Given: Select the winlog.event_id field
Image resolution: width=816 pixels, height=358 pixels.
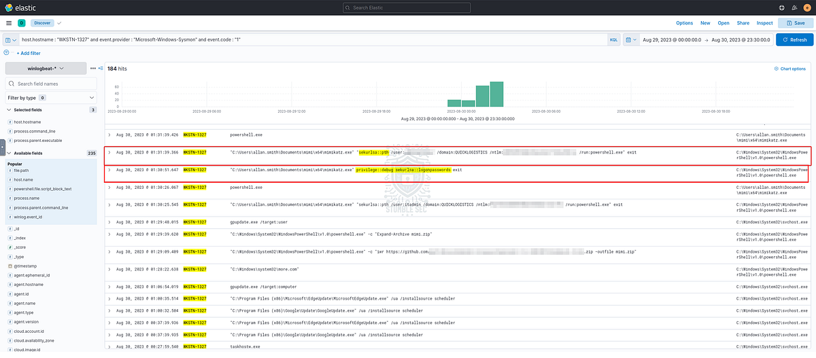Looking at the screenshot, I should click(28, 217).
